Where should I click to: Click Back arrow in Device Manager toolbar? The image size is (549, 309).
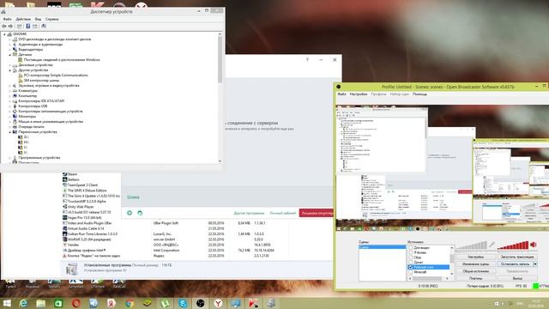click(x=4, y=27)
